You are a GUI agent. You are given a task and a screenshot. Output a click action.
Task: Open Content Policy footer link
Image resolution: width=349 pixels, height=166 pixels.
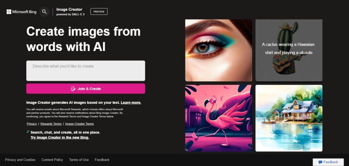pos(52,160)
